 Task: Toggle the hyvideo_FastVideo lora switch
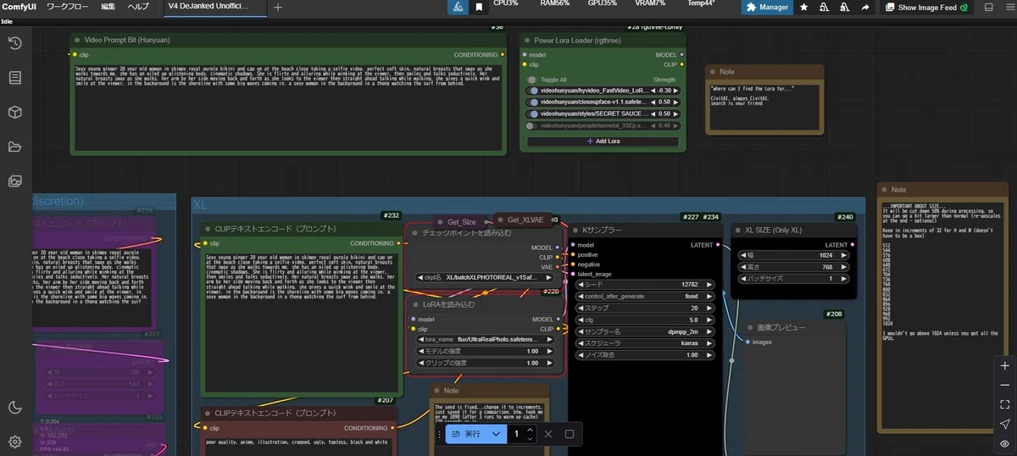click(533, 91)
